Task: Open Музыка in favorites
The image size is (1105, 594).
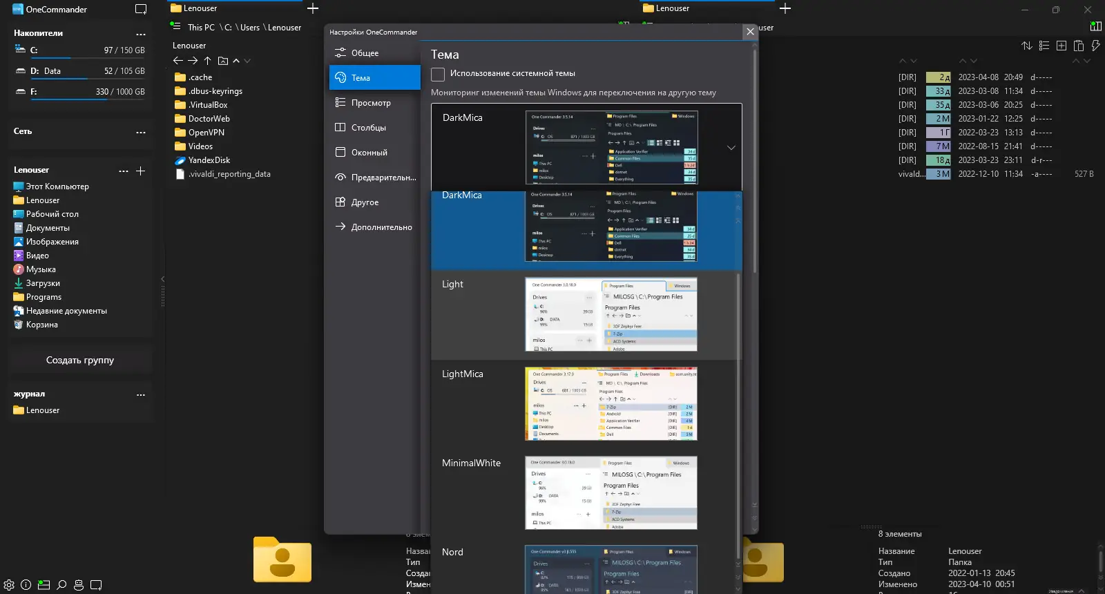Action: 35,269
